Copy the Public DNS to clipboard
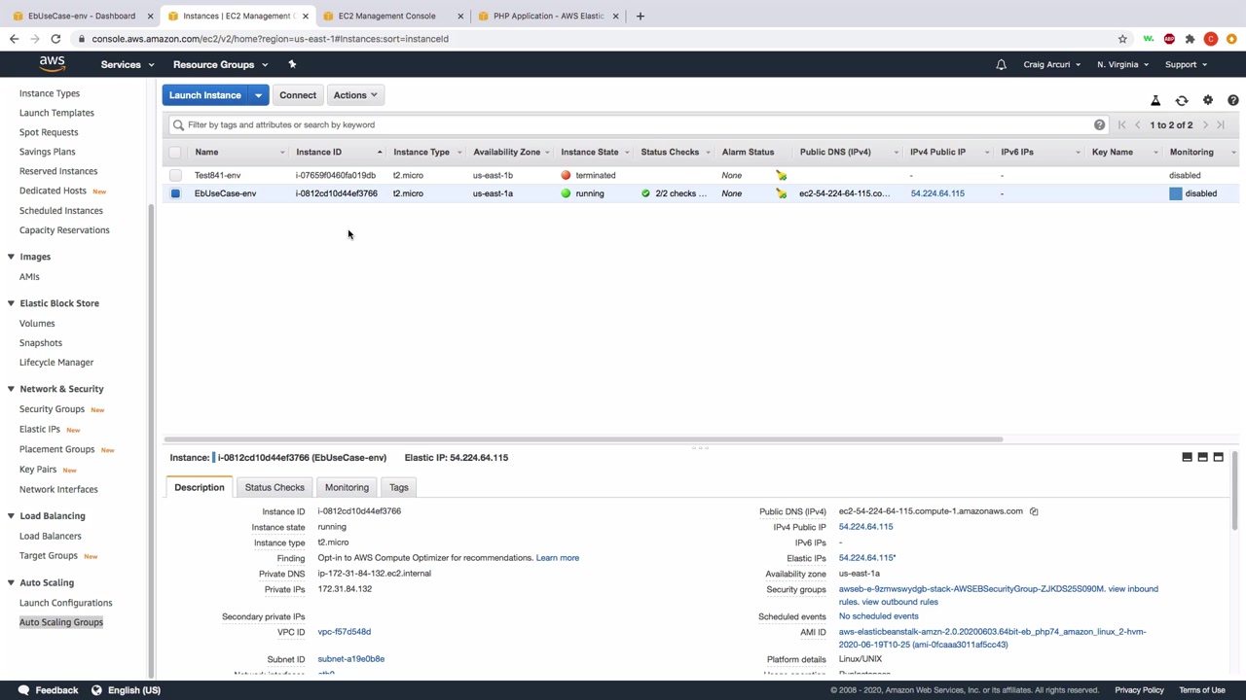The image size is (1246, 700). point(1034,511)
